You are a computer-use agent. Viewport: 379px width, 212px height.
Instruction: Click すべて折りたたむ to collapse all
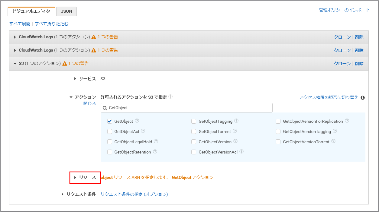(x=52, y=24)
